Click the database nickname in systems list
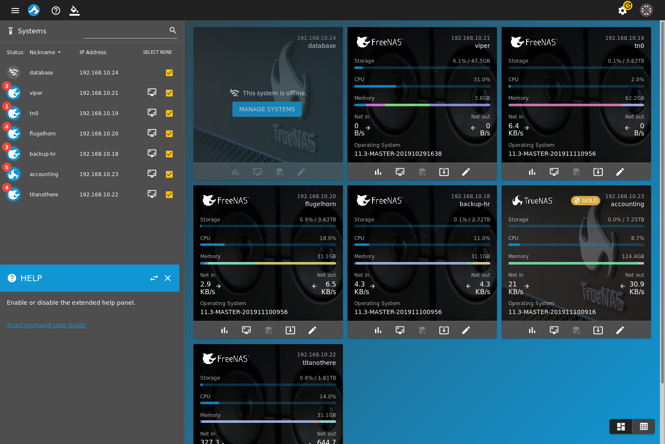Screen dimensions: 665x444 coord(41,73)
